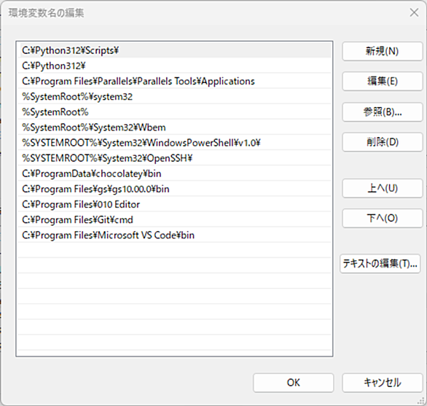Close the 環境変数名の編集 dialog

(x=414, y=12)
